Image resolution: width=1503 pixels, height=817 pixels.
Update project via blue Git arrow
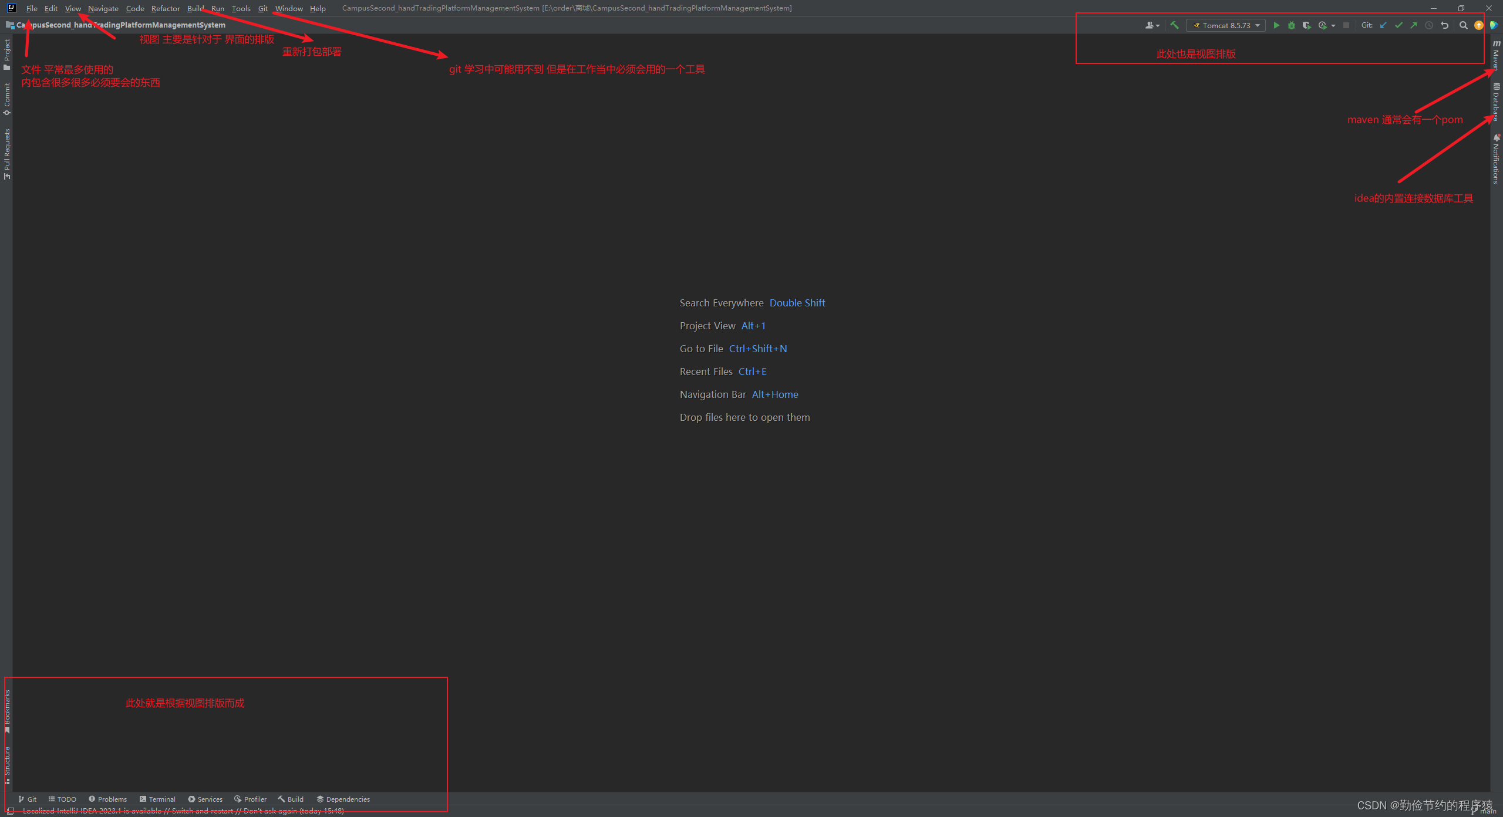tap(1383, 25)
